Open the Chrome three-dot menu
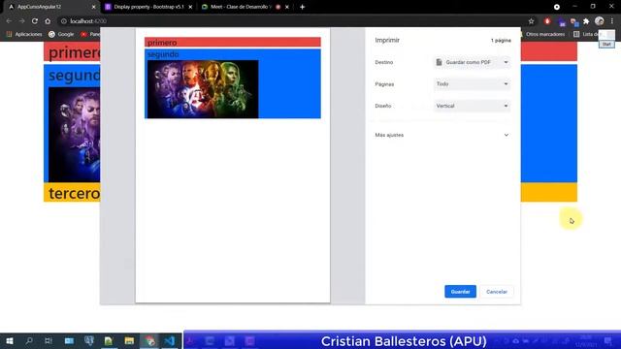Image resolution: width=621 pixels, height=349 pixels. click(612, 21)
